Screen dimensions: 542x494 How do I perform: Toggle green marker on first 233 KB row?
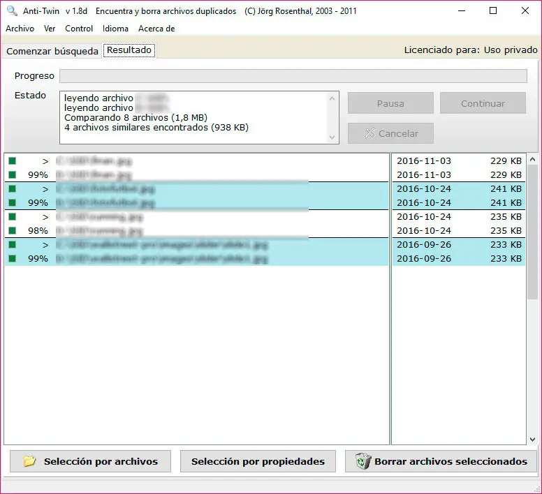13,245
